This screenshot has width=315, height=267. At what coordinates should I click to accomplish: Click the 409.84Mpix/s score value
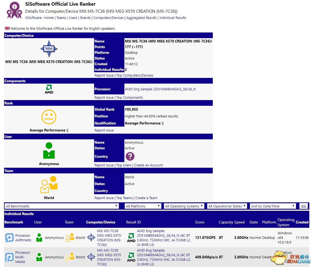[x=206, y=257]
